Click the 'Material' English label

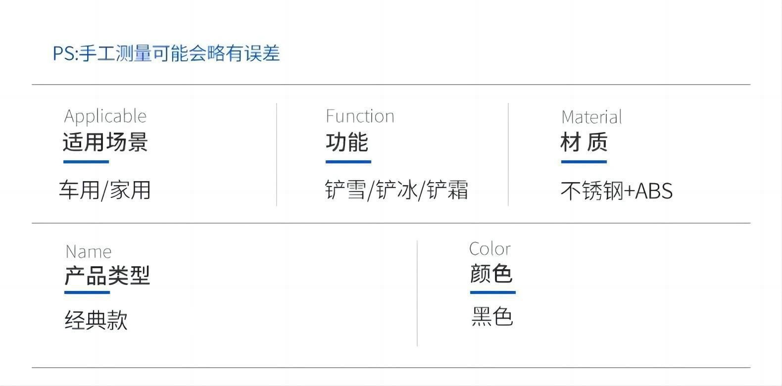591,117
